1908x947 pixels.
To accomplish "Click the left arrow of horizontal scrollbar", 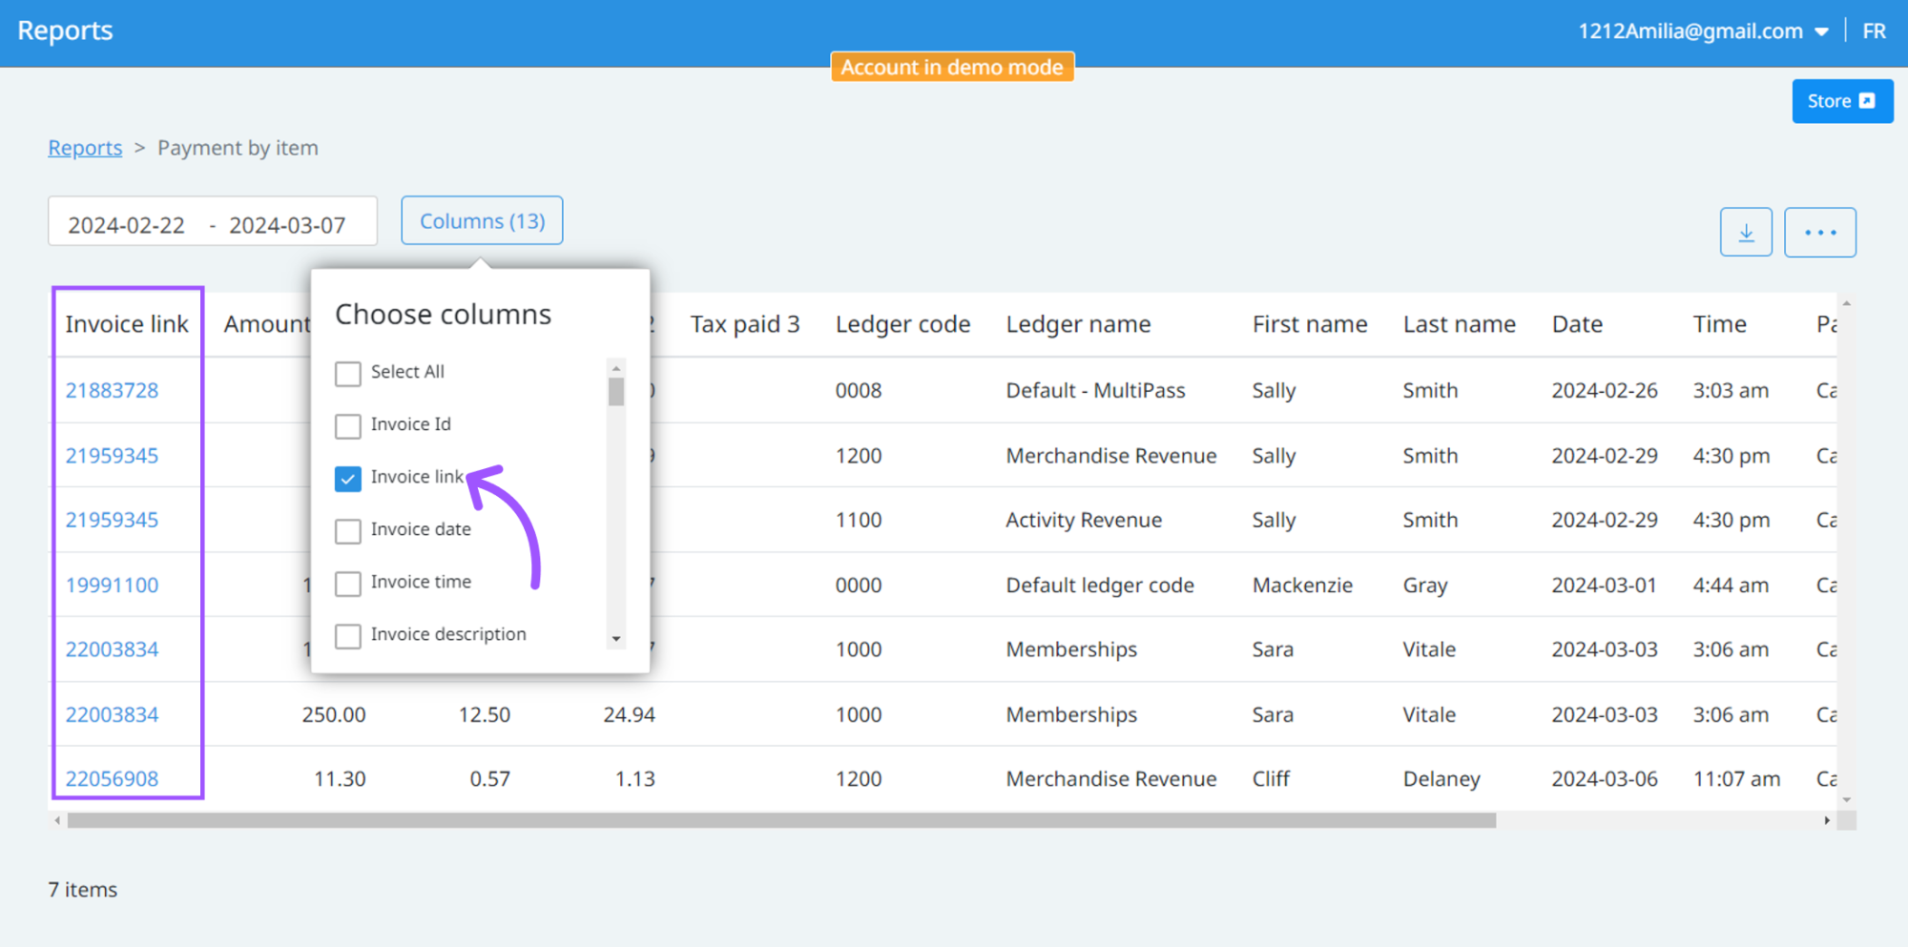I will (58, 820).
